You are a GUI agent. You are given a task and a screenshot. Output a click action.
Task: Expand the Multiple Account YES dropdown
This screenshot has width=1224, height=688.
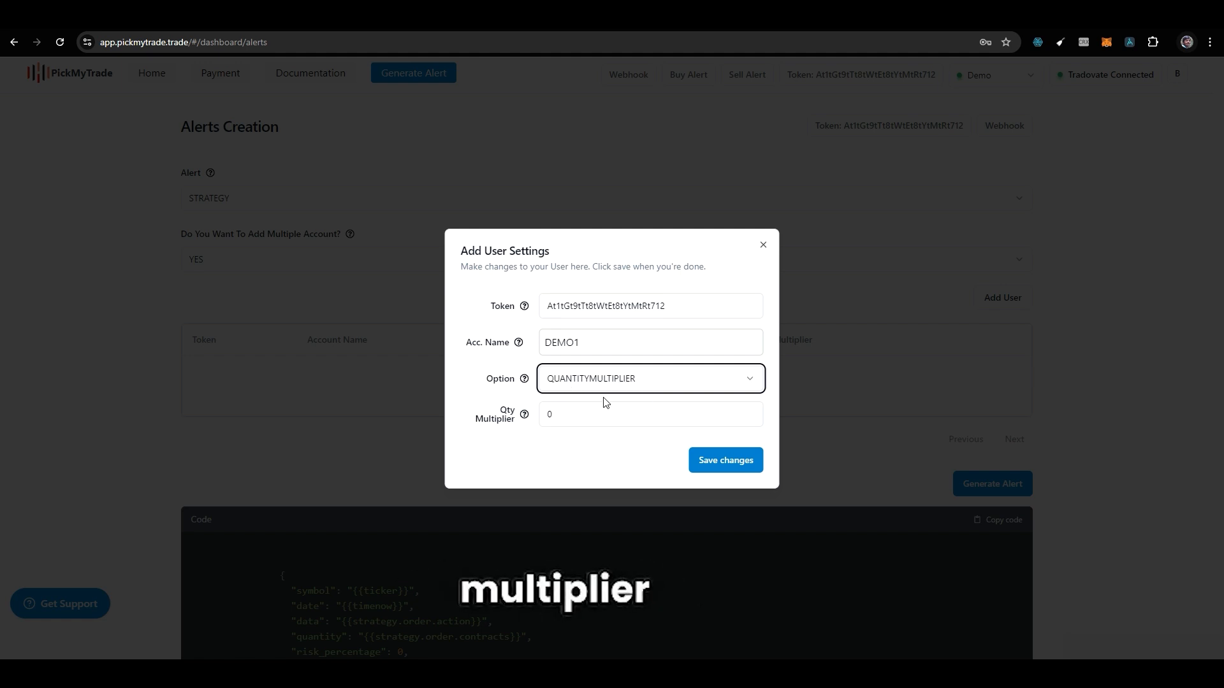coord(1019,259)
